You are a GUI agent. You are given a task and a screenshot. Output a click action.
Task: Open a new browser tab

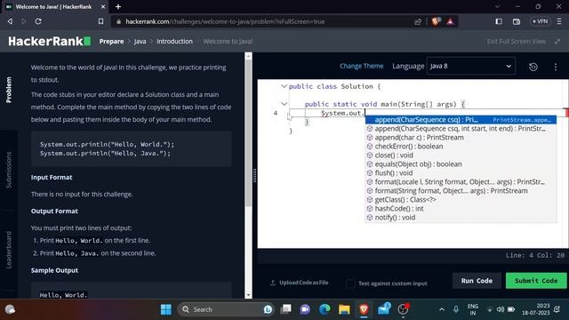[x=118, y=6]
